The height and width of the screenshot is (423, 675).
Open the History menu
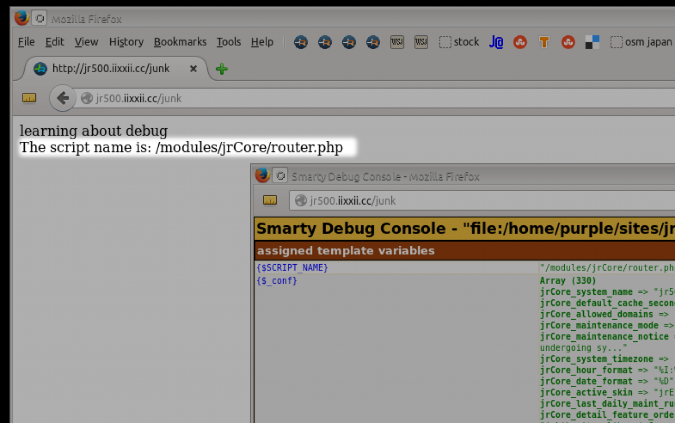tap(126, 42)
